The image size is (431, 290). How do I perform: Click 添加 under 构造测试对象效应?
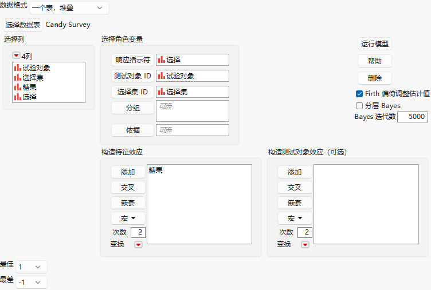click(295, 172)
